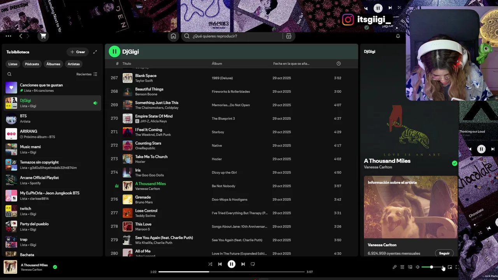Skip to previous track in player bar
This screenshot has height=280, width=498.
[220, 264]
